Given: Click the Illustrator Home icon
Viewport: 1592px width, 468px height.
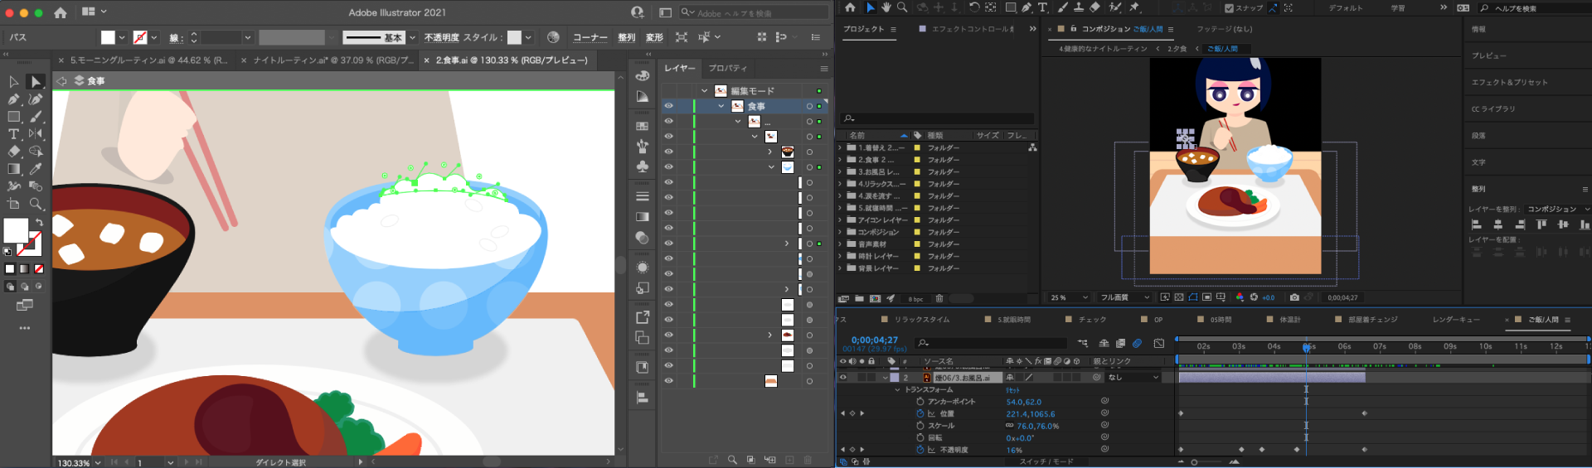Looking at the screenshot, I should [x=61, y=12].
